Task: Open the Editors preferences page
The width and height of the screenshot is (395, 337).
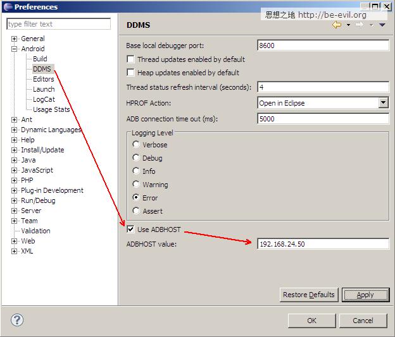Action: [x=43, y=79]
